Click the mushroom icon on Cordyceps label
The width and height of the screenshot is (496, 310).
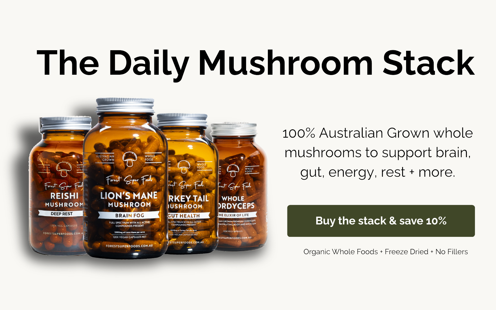(x=233, y=170)
